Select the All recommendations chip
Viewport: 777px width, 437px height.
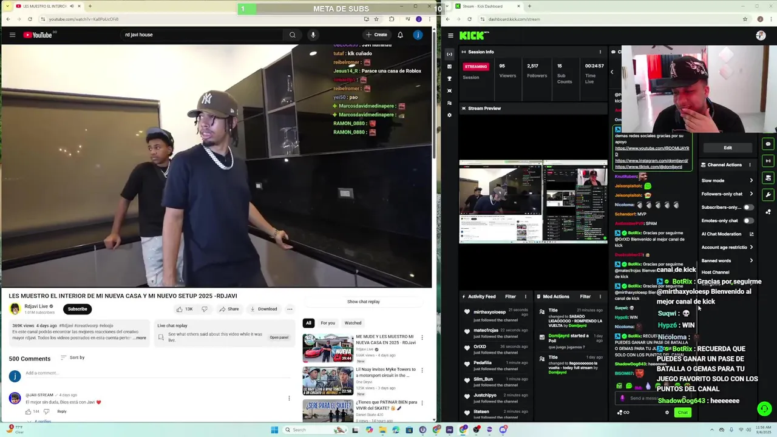[x=308, y=323]
